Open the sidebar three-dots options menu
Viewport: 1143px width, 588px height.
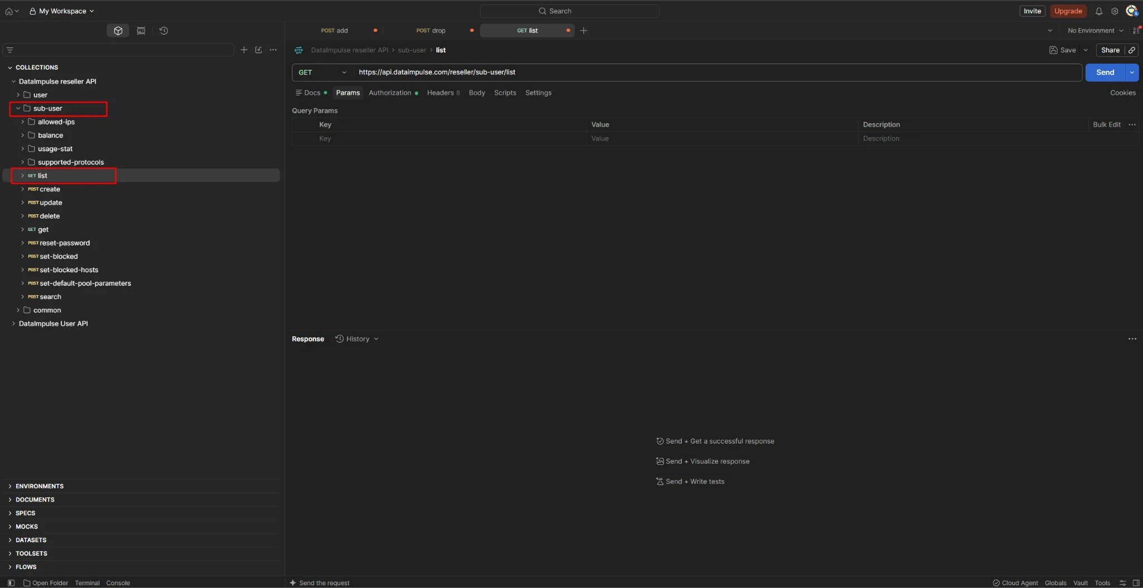[273, 50]
